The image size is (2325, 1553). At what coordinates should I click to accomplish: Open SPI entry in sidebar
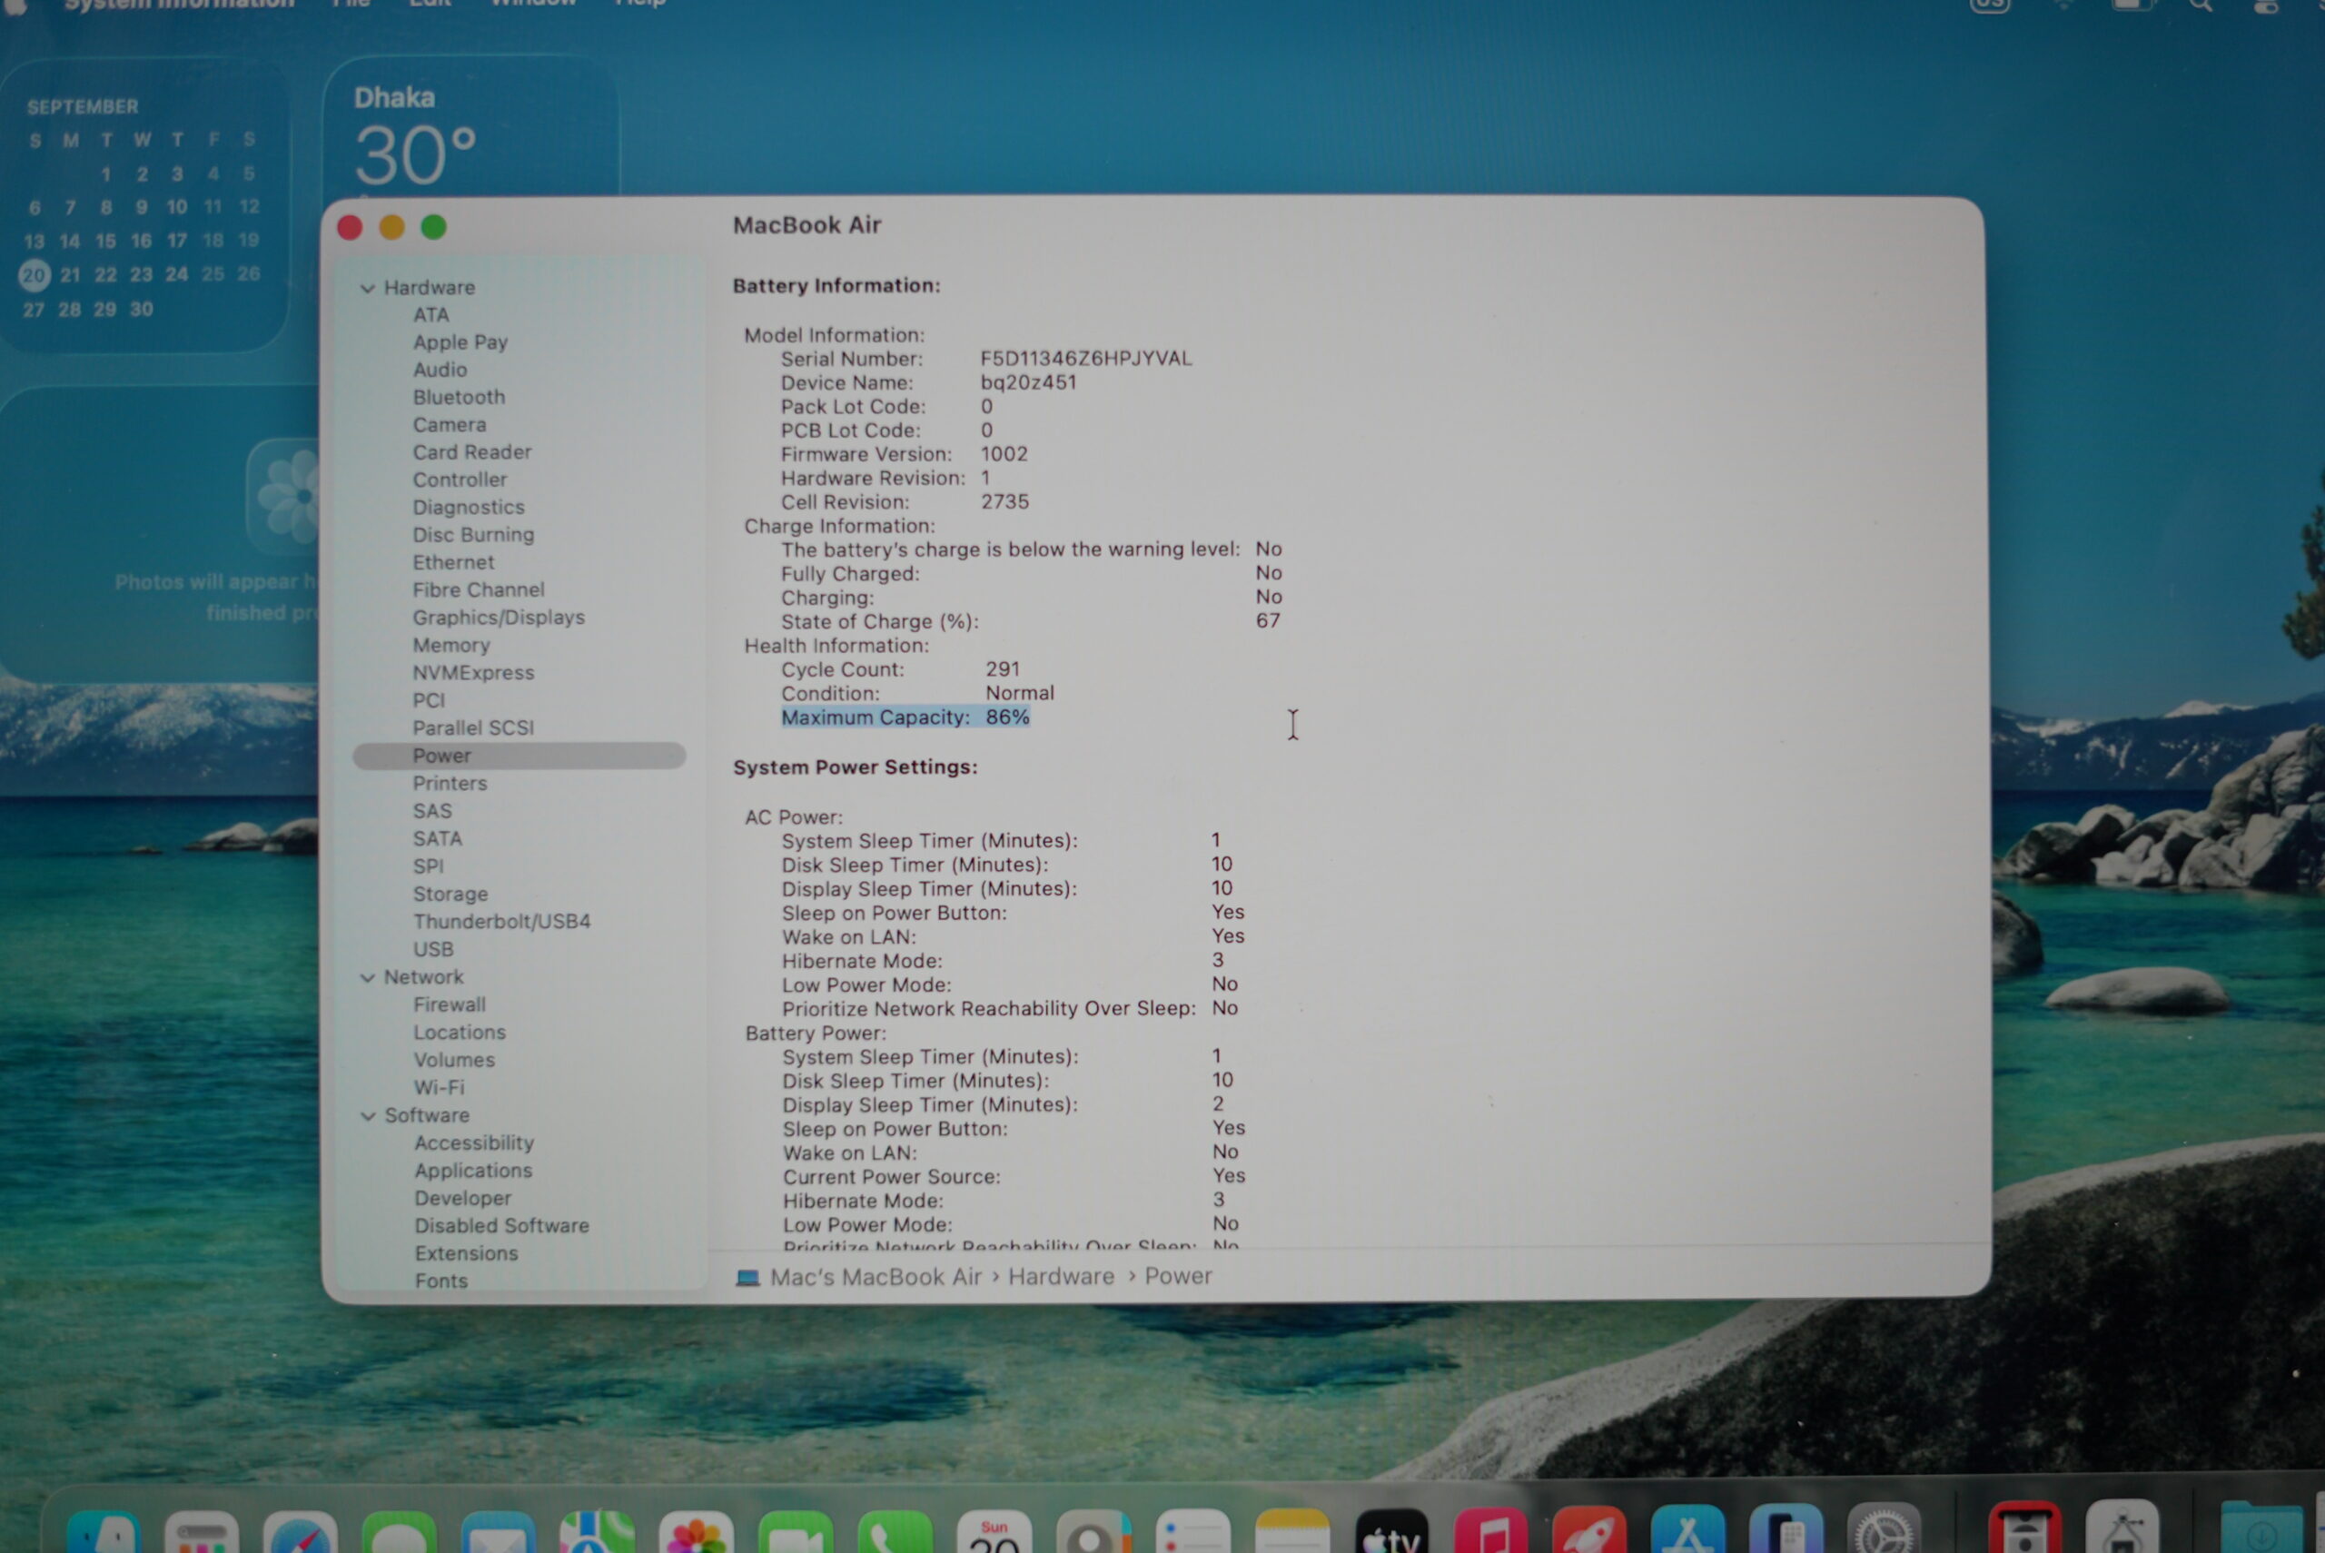click(x=428, y=866)
